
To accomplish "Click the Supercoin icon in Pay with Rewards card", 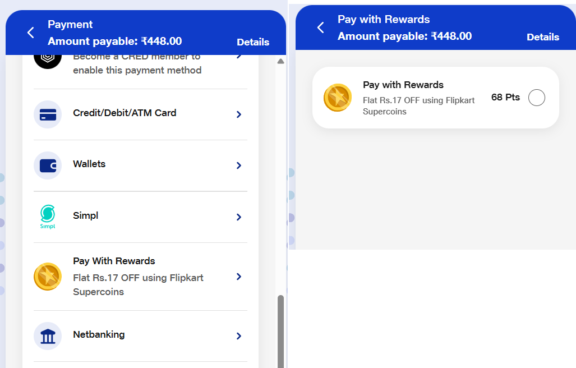I will coord(338,98).
